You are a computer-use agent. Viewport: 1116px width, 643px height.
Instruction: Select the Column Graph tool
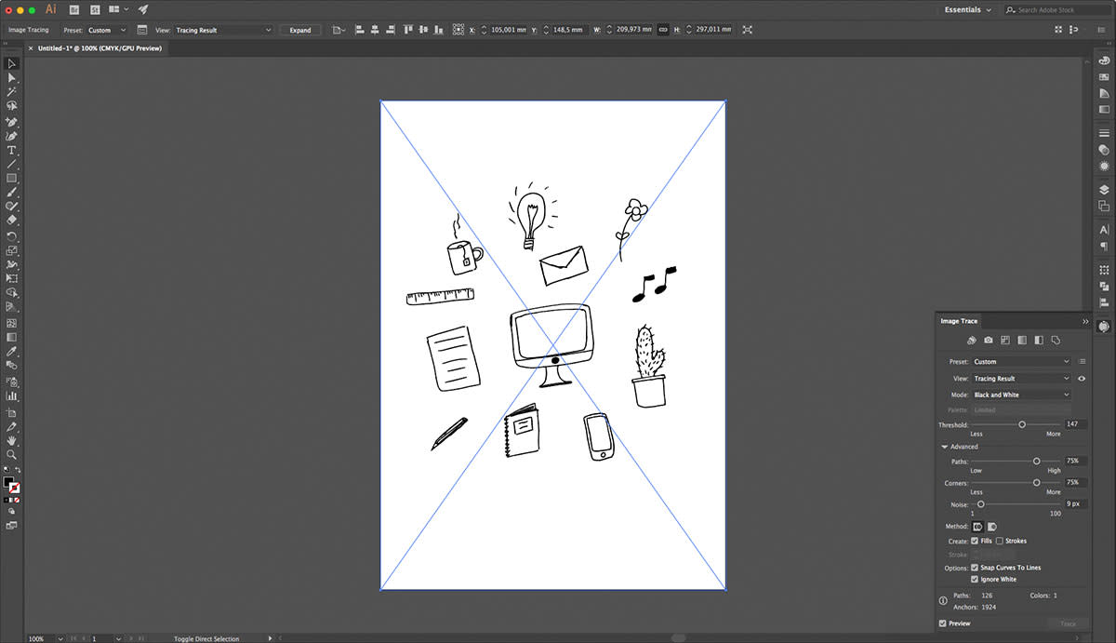12,395
